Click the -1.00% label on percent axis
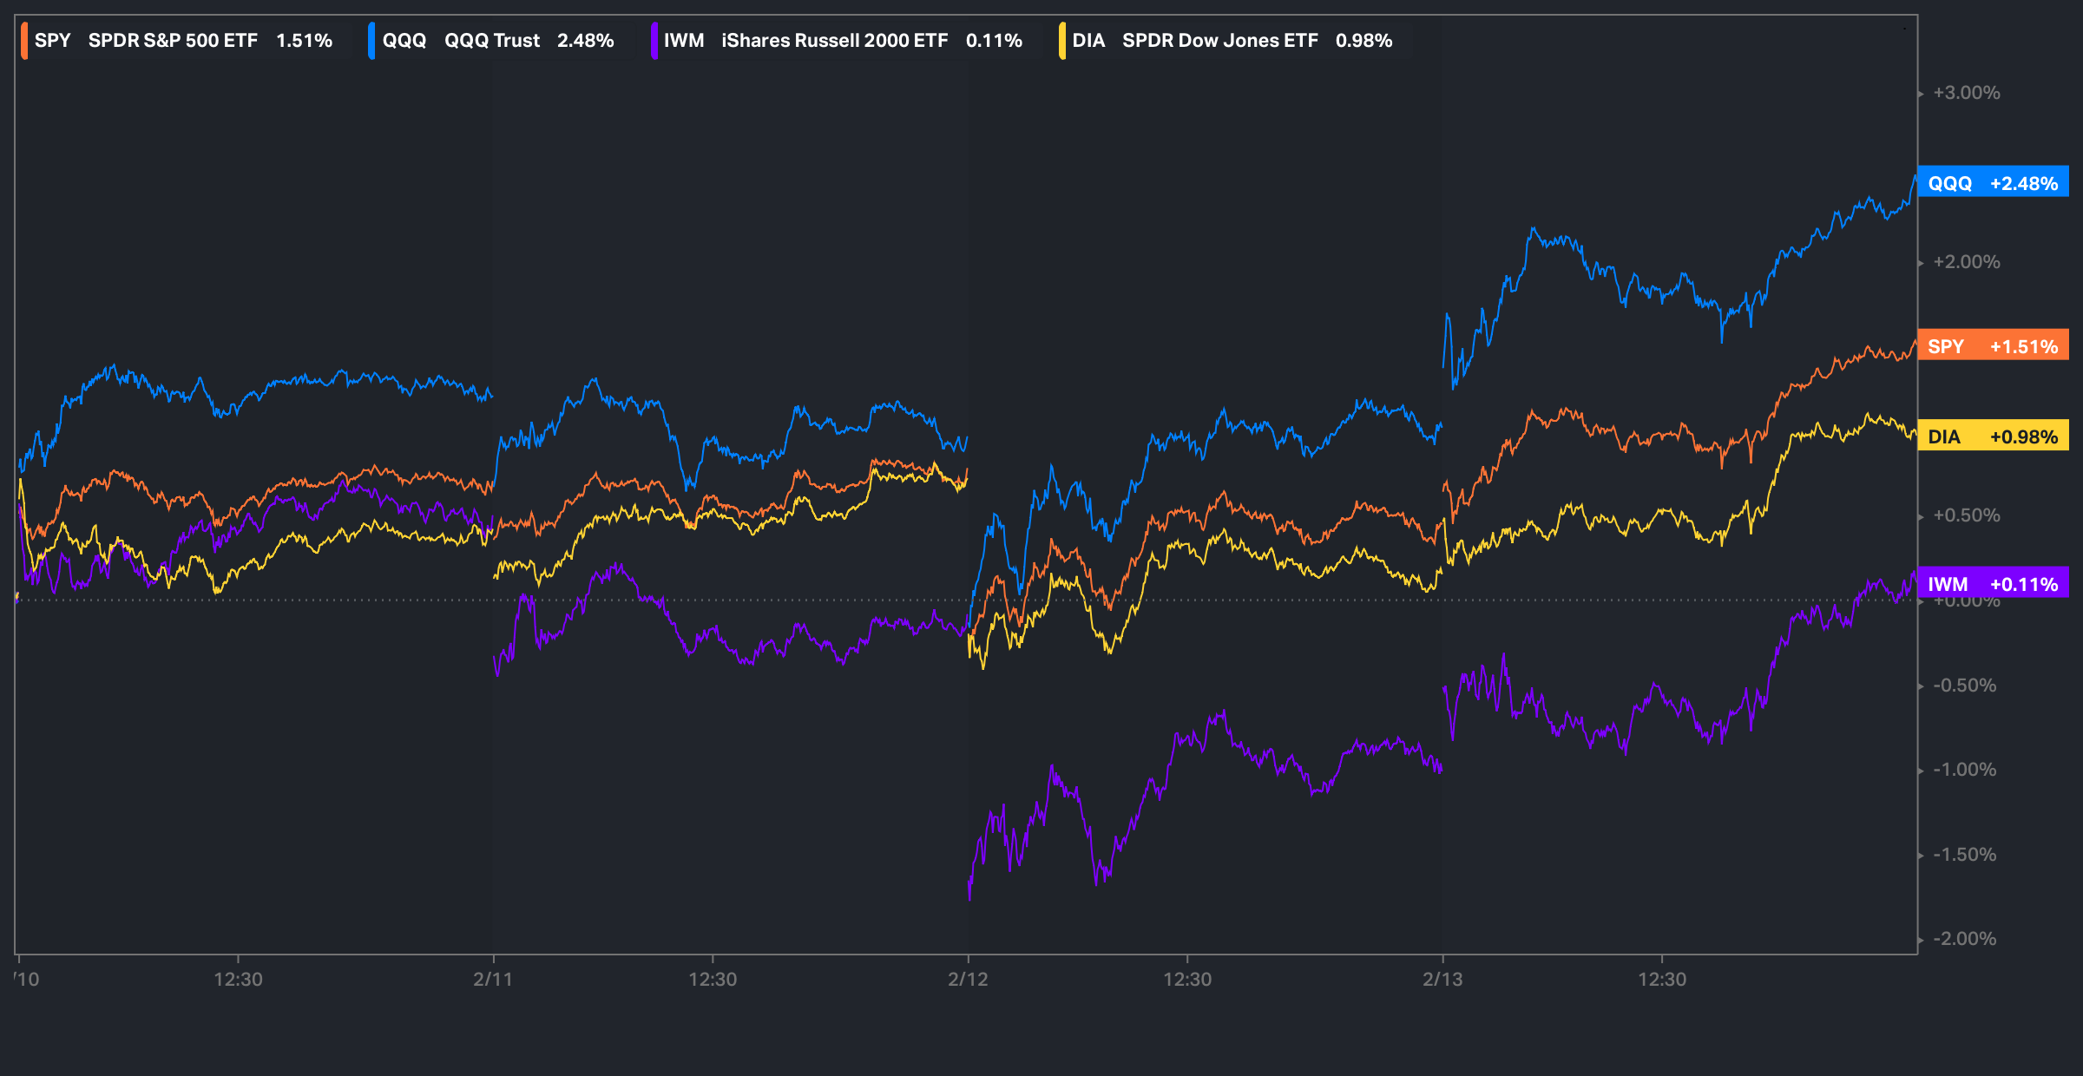Image resolution: width=2083 pixels, height=1076 pixels. click(1964, 770)
